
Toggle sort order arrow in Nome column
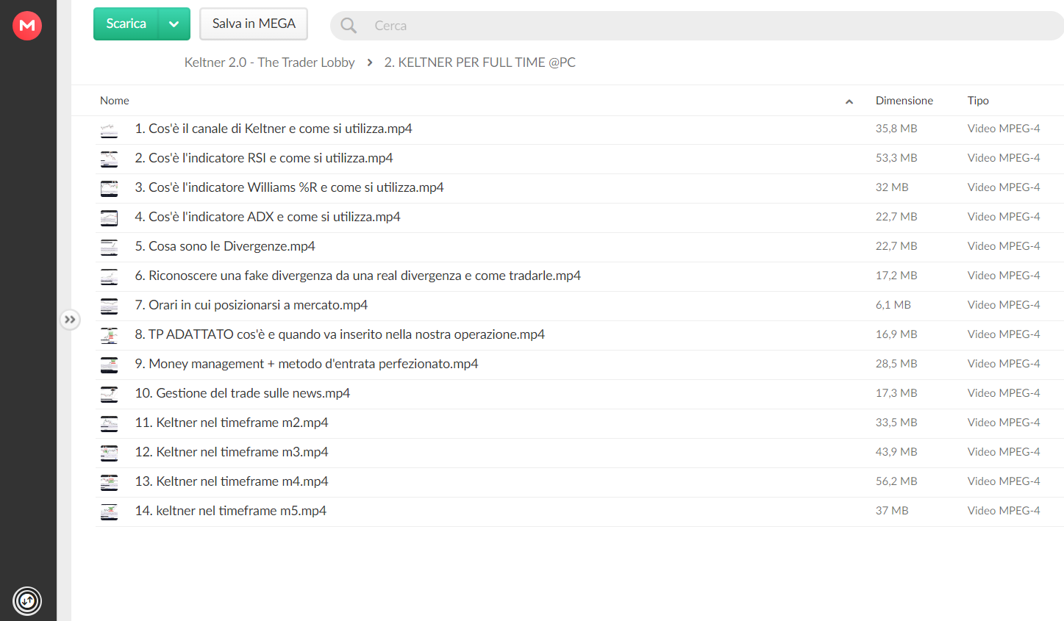849,101
